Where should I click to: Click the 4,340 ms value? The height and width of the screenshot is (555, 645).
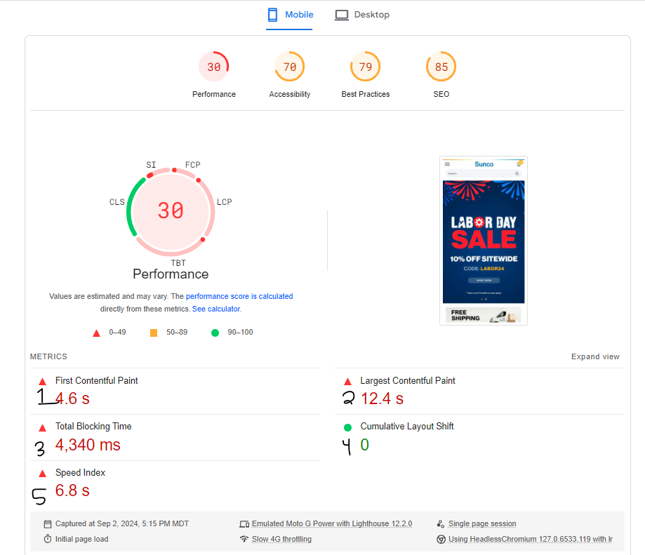pyautogui.click(x=88, y=445)
